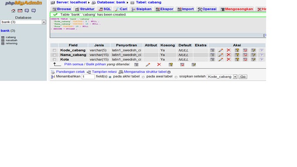Screen dimensions: 297x167
Task: Open the Database dropdown showing bank (3)
Action: [23, 22]
